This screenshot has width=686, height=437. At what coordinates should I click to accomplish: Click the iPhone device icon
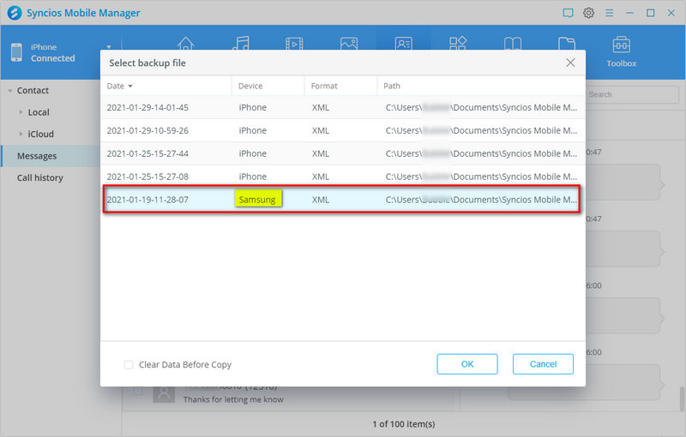(x=16, y=52)
